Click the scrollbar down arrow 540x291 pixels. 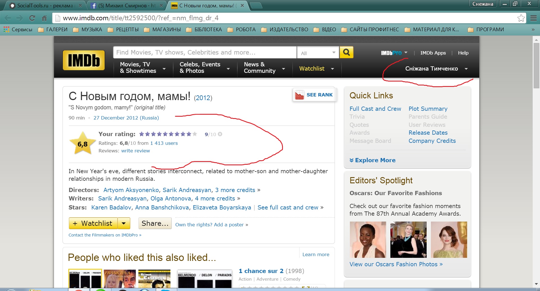click(536, 284)
